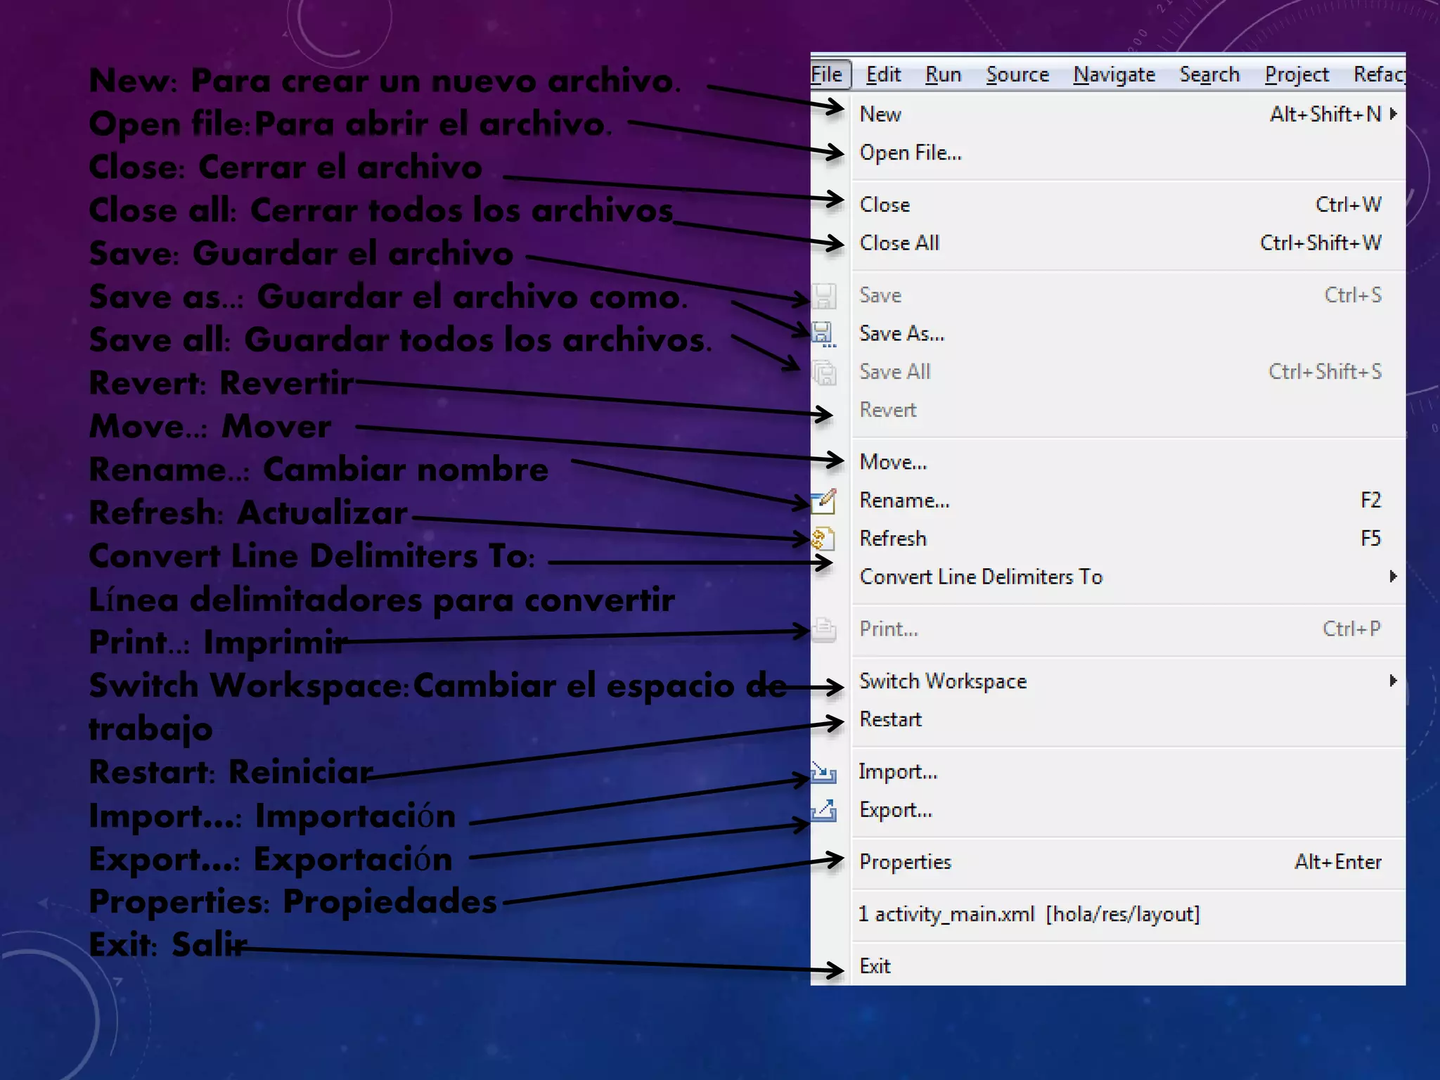This screenshot has height=1080, width=1440.
Task: Select Revert menu entry
Action: [1129, 410]
